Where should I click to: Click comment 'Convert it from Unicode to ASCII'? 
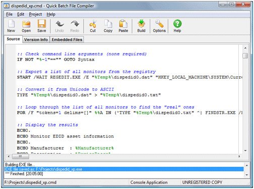point(66,89)
